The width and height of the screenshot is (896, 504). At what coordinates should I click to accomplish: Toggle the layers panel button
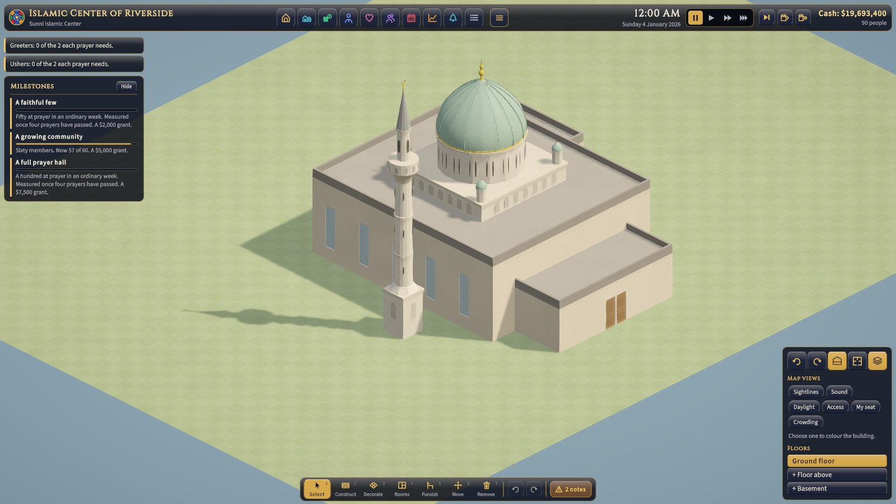[878, 361]
